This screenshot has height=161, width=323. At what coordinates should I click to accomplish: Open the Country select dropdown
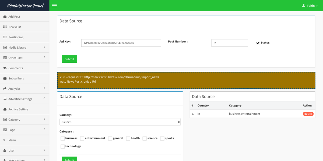(x=120, y=122)
